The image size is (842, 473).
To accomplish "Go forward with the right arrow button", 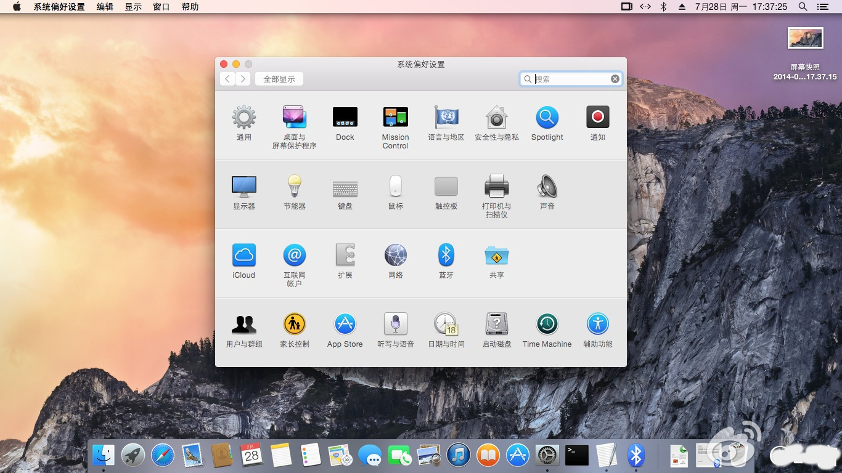I will click(243, 79).
